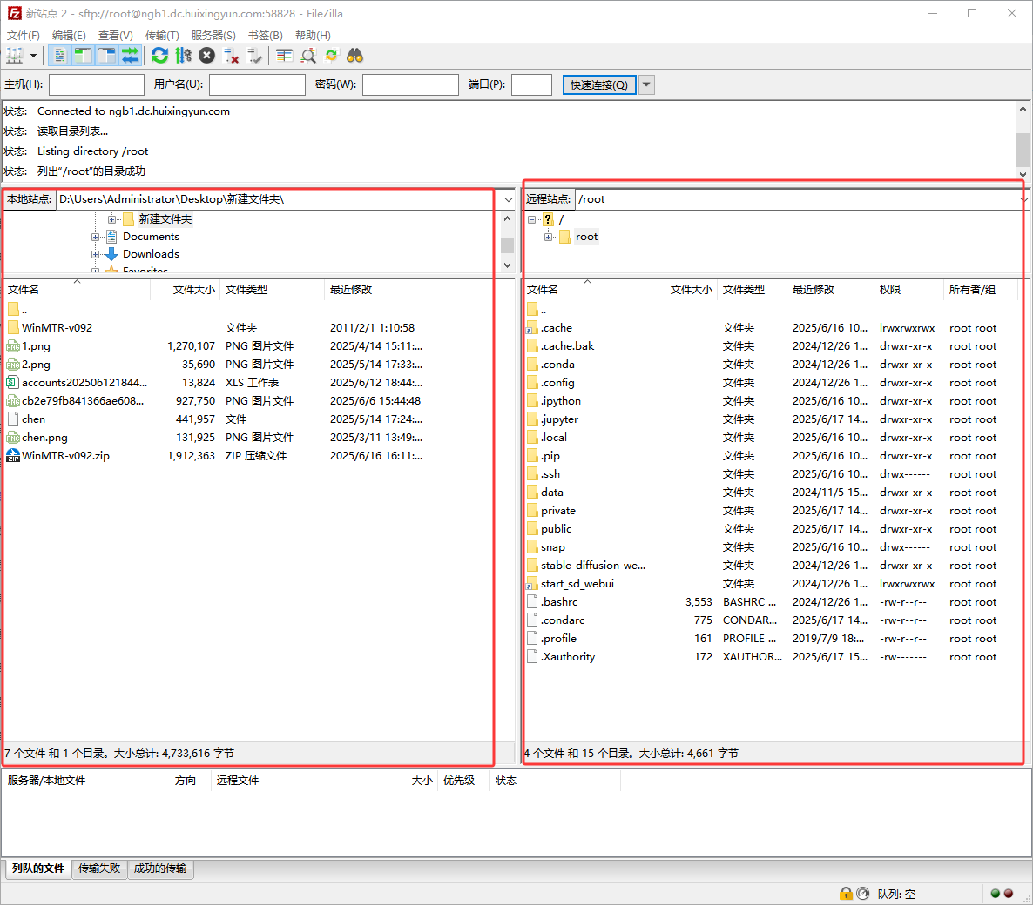
Task: Open the directory listing filters icon
Action: click(x=284, y=56)
